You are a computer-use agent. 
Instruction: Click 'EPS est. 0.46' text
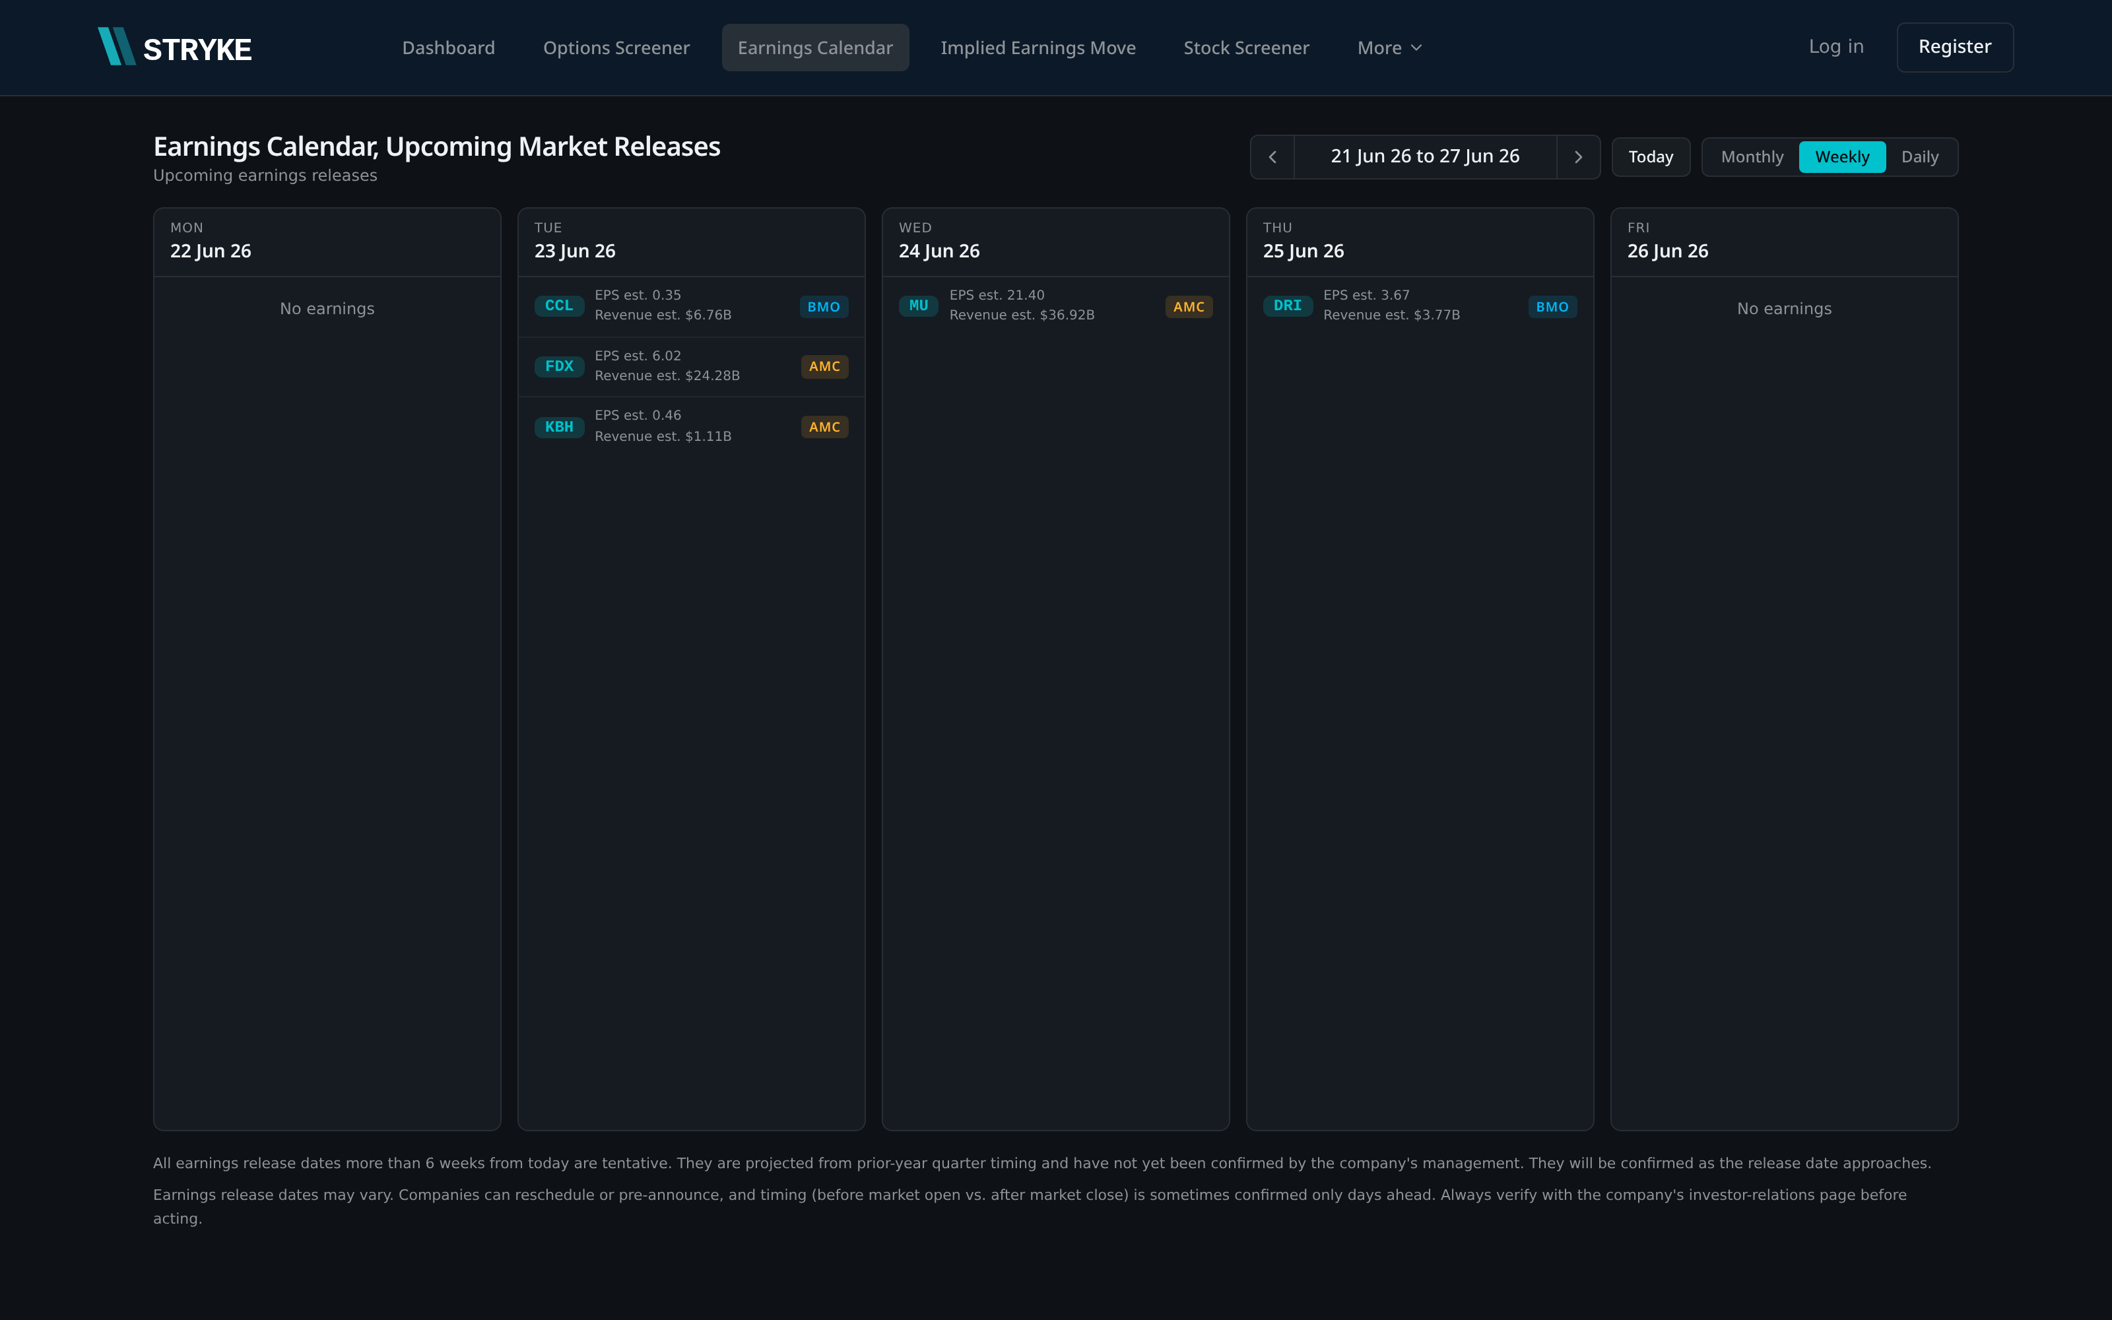coord(638,416)
